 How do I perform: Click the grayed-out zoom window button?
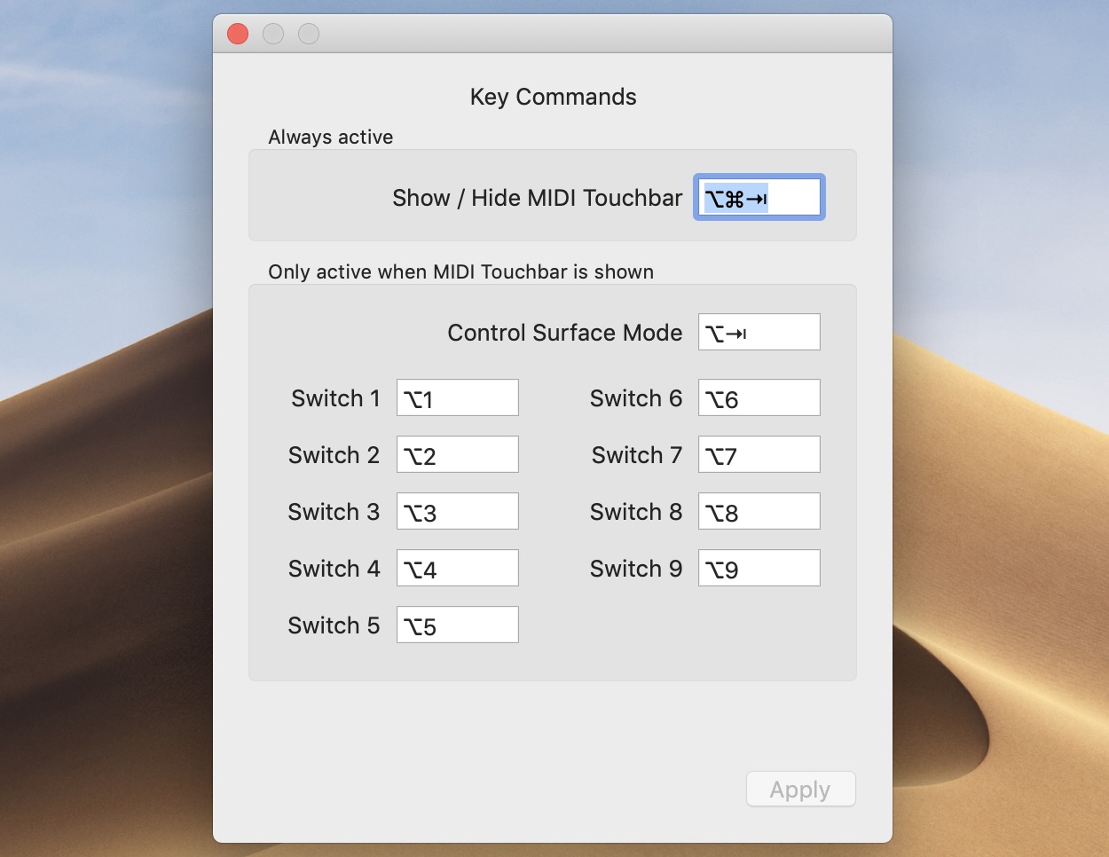pos(309,34)
